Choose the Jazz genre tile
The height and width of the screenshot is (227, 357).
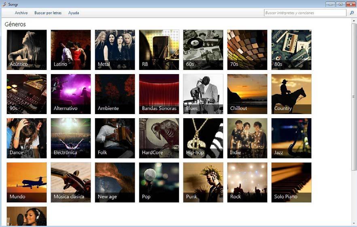click(x=291, y=138)
